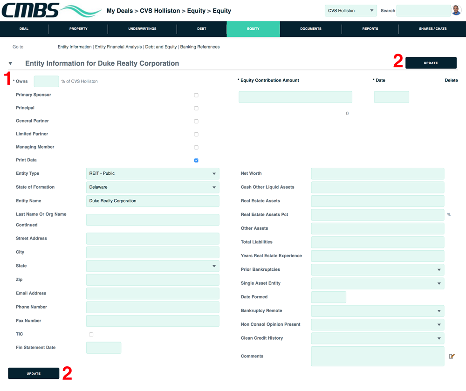Jump to Entity Information link
Viewport: 466px width, 391px height.
point(75,47)
